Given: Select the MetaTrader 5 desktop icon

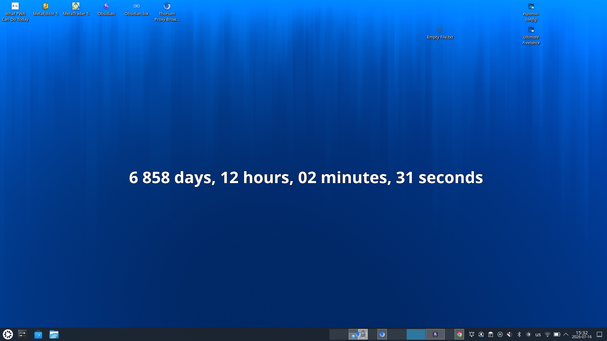Looking at the screenshot, I should point(76,9).
